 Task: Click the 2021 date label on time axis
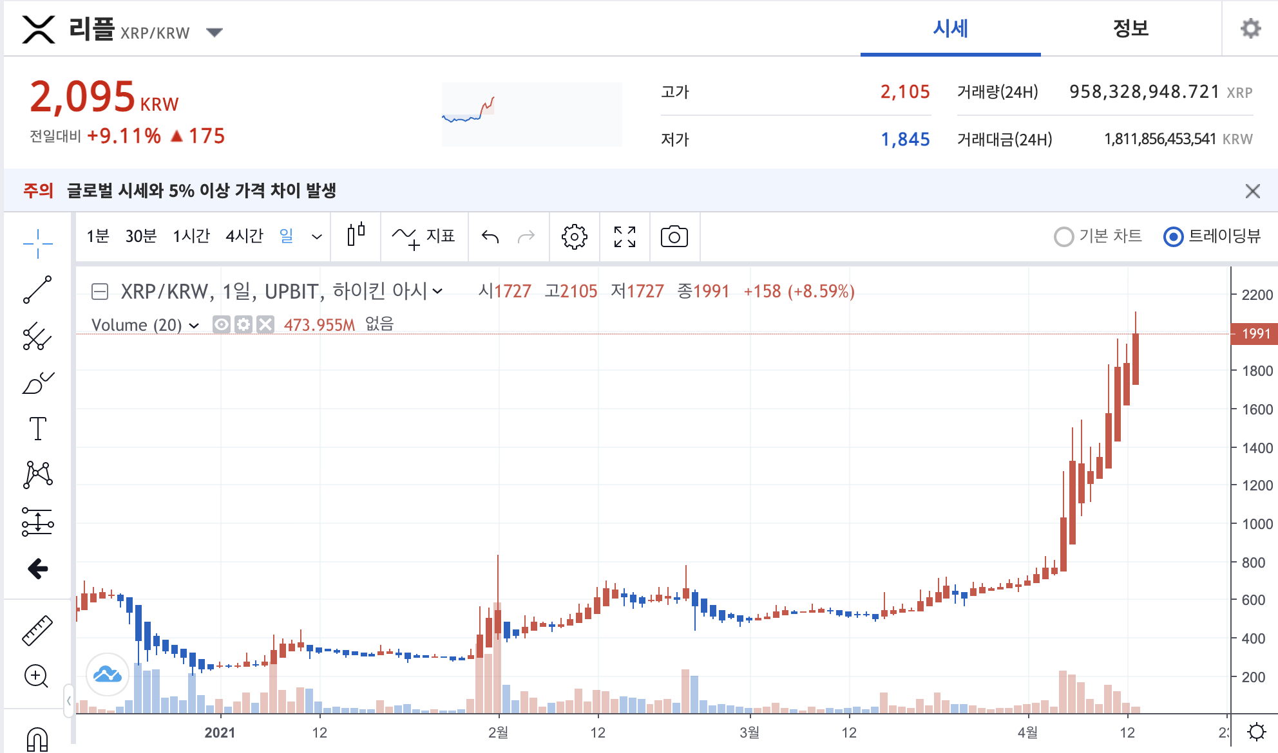pyautogui.click(x=220, y=732)
